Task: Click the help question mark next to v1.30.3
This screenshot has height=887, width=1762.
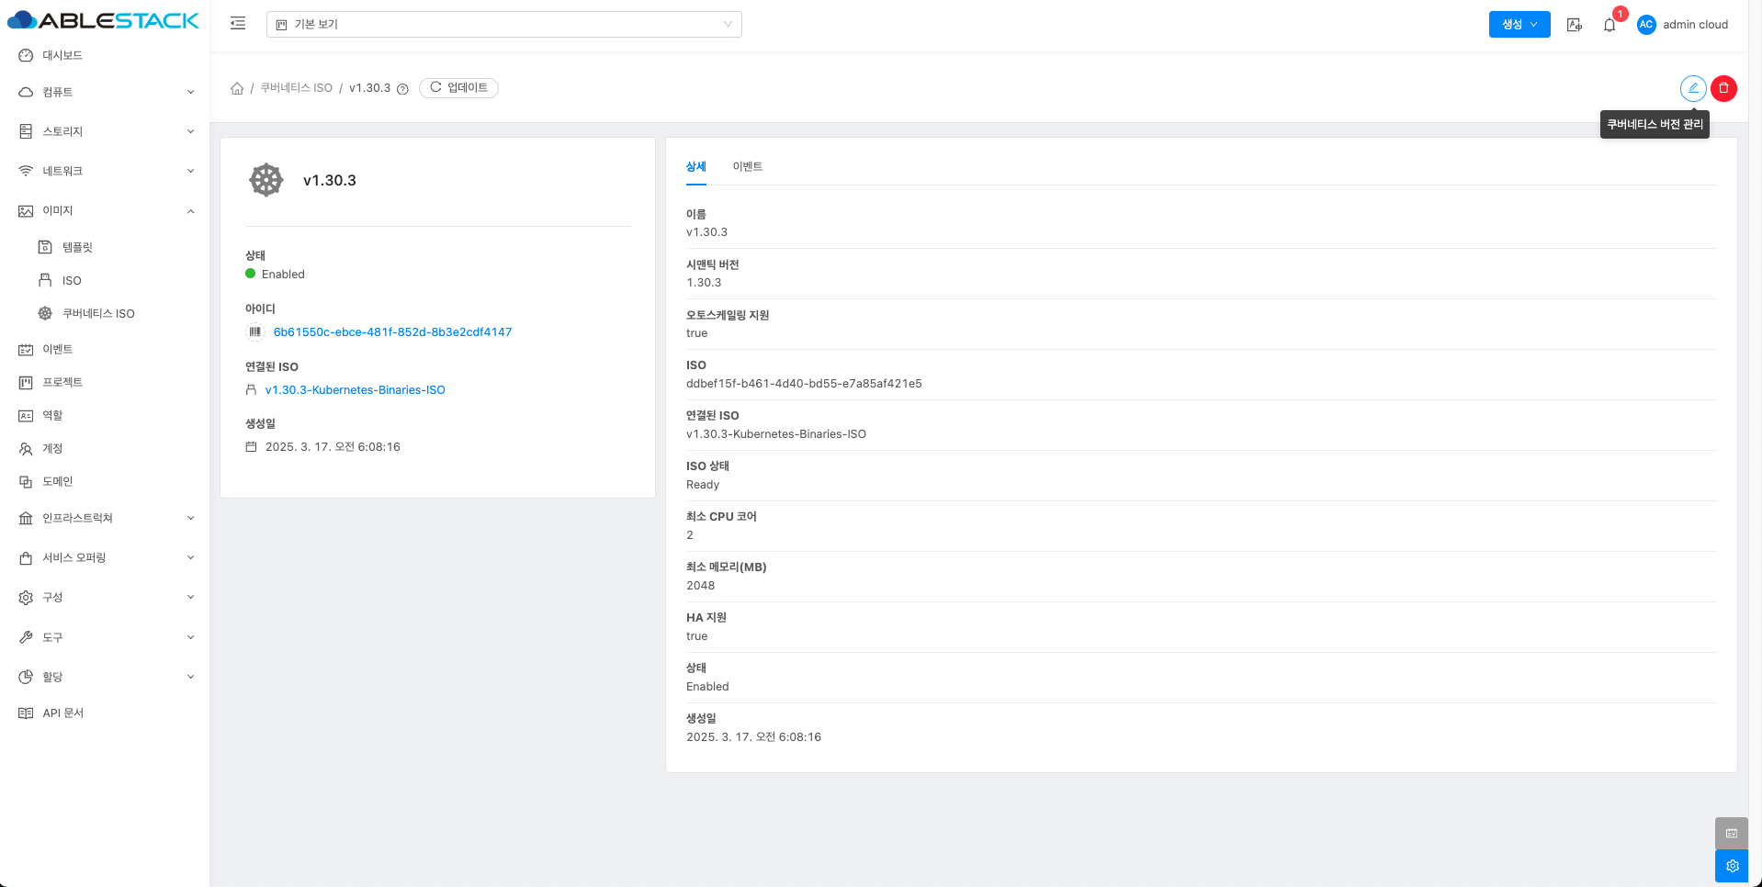Action: coord(402,89)
